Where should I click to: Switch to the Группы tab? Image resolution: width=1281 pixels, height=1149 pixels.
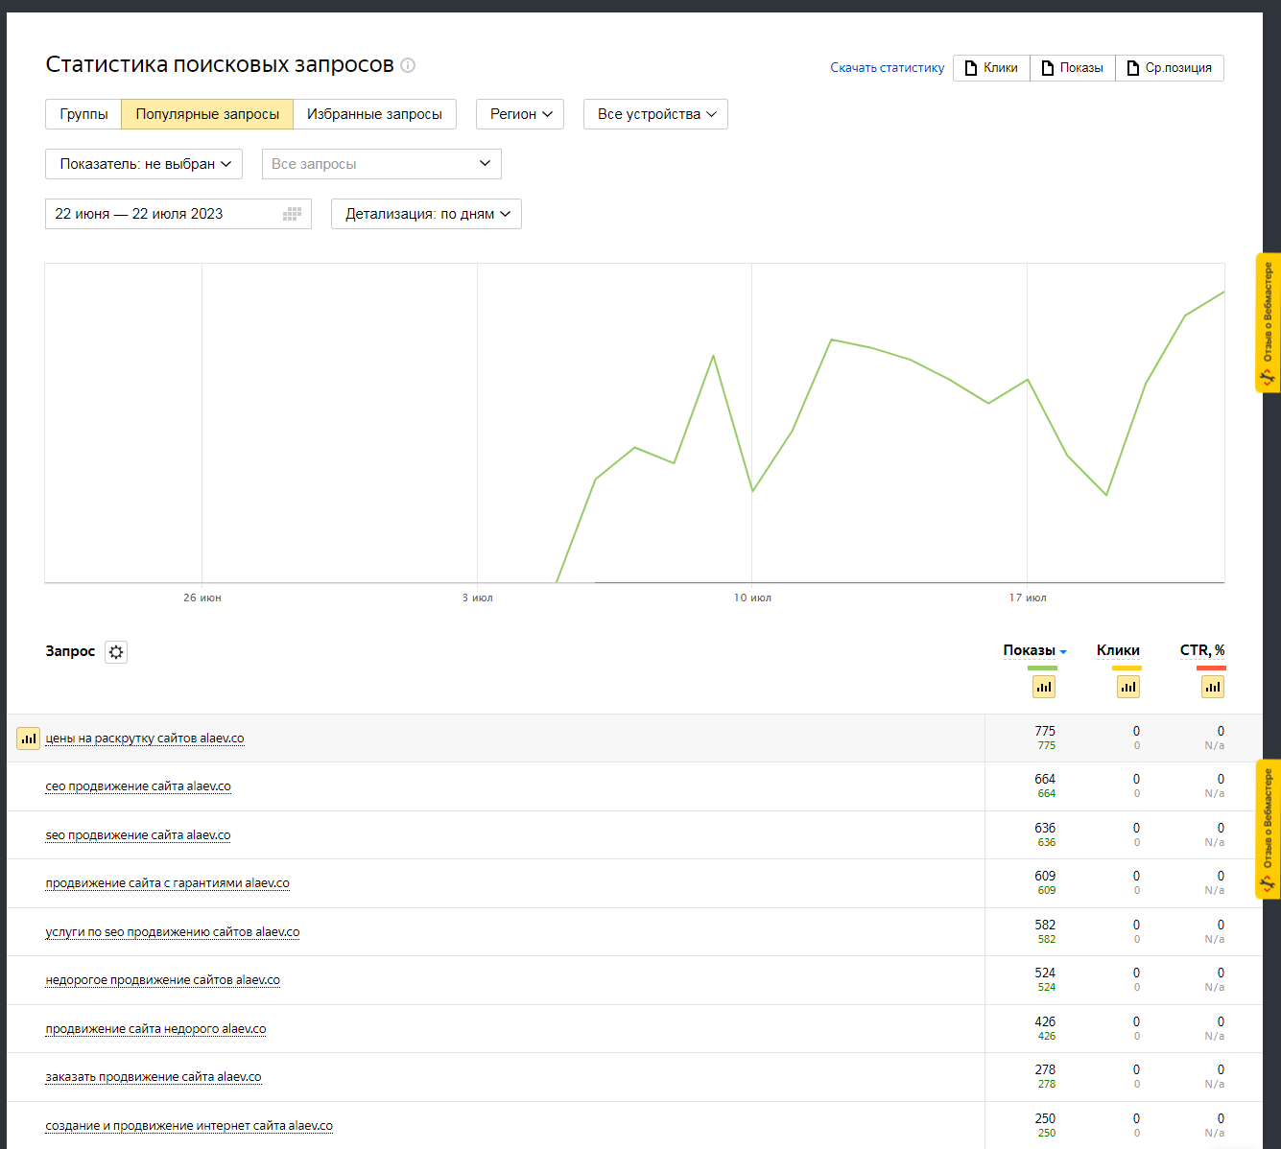coord(83,114)
